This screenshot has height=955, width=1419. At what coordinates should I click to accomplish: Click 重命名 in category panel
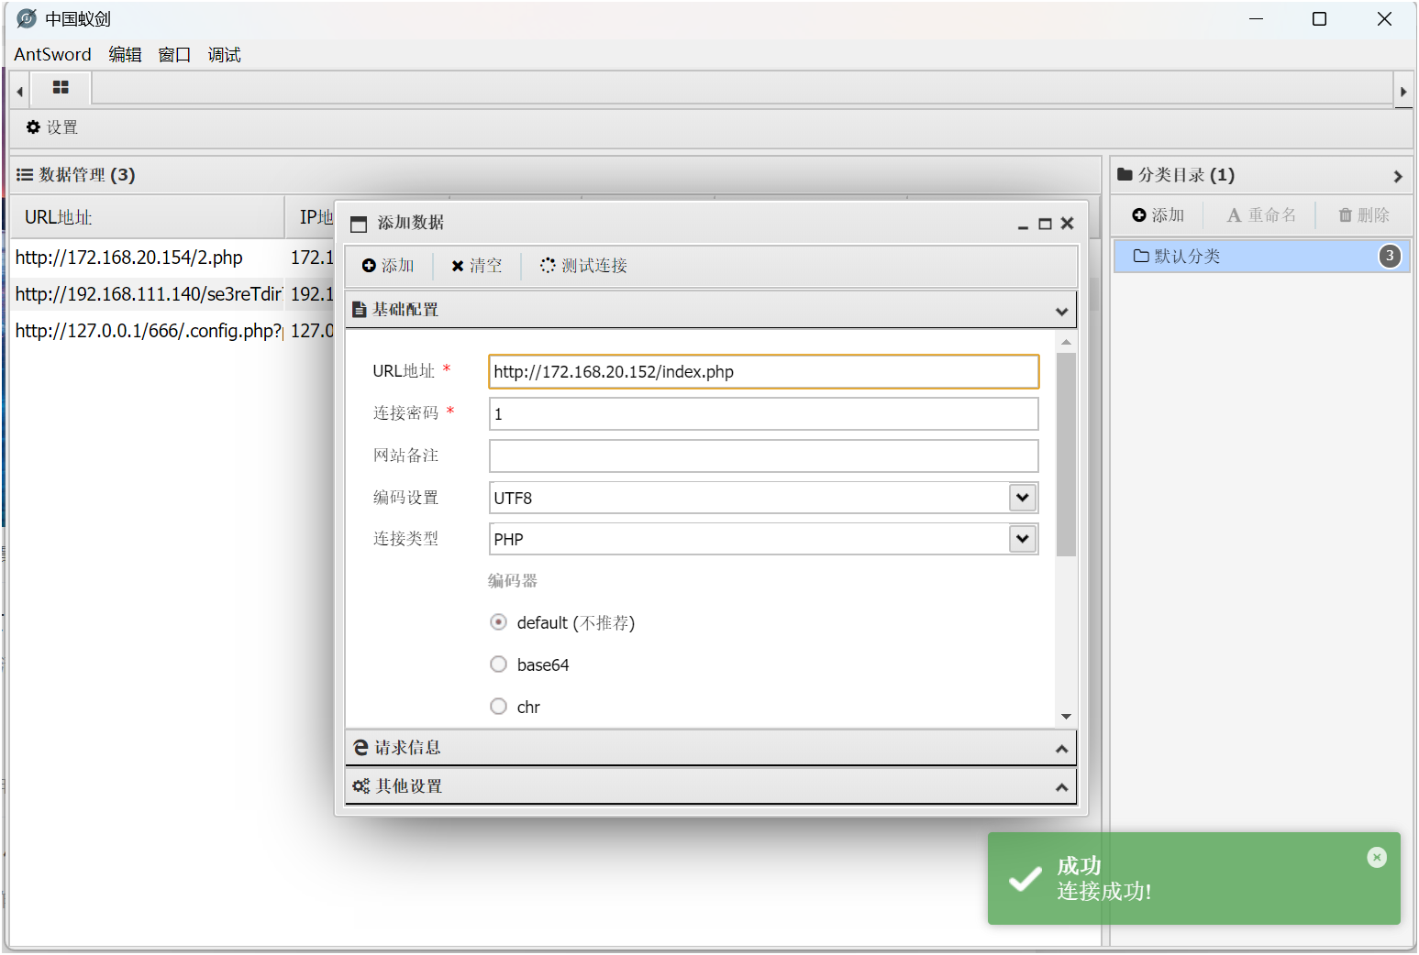click(1261, 215)
